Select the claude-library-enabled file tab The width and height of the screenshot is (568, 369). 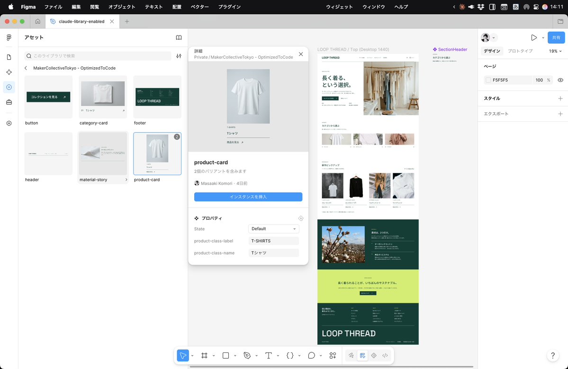click(x=81, y=21)
